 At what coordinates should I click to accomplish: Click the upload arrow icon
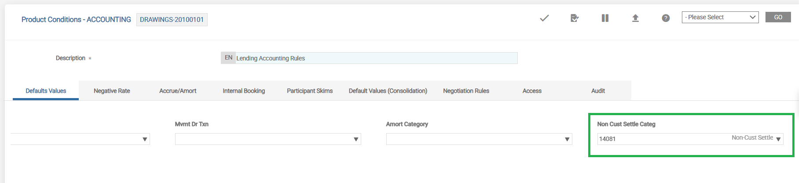635,18
